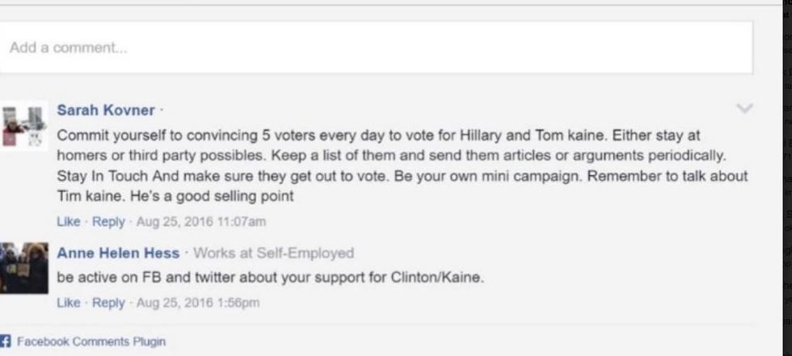Click the Facebook logo icon in the footer
792x356 pixels.
(6, 341)
